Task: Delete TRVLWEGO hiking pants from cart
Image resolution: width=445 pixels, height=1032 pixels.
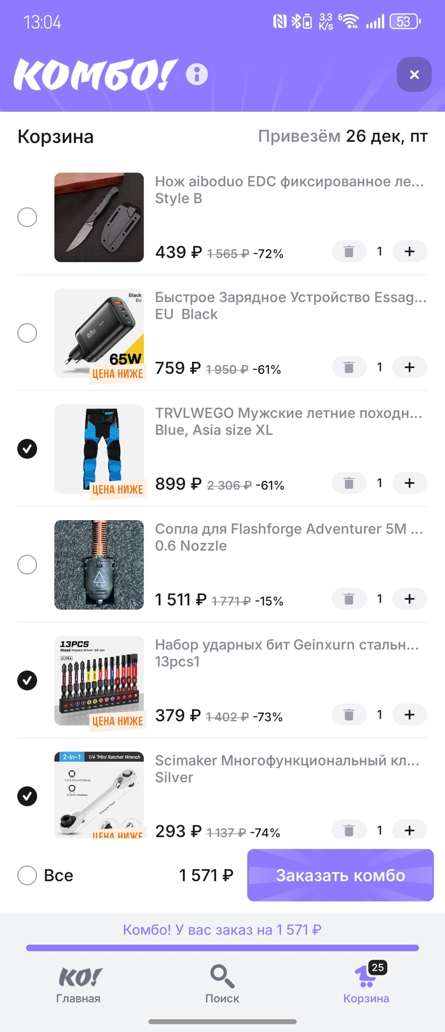Action: 349,483
